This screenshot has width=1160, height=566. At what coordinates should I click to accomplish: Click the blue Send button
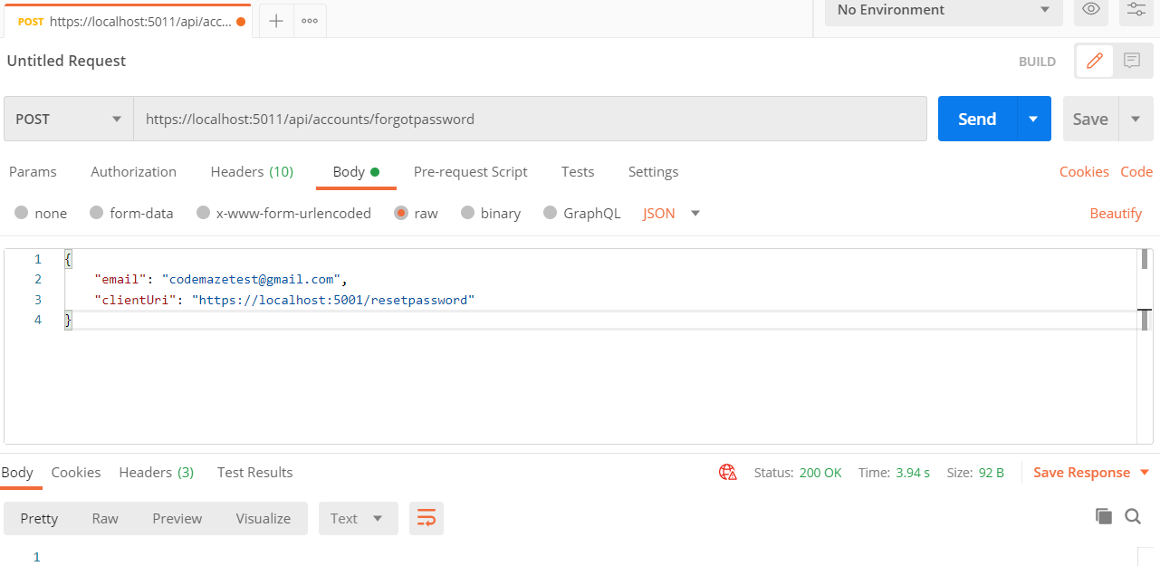976,120
